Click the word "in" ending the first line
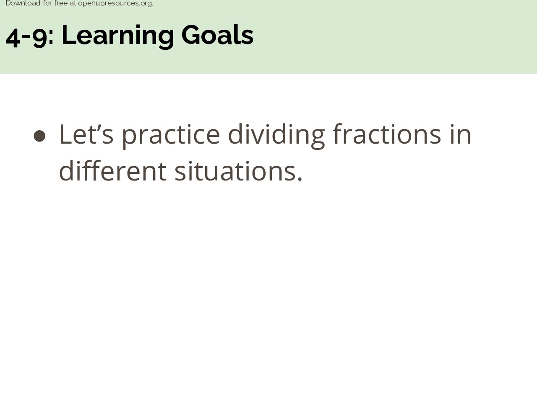 (x=460, y=134)
